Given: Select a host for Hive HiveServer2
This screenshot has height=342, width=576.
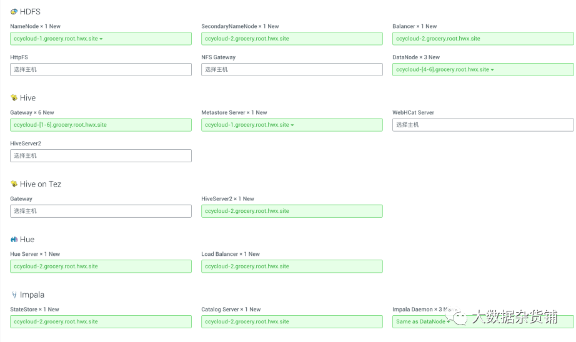Looking at the screenshot, I should point(101,155).
